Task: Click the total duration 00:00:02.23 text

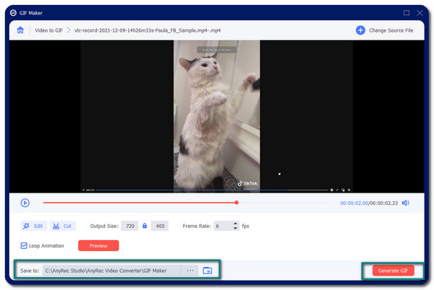Action: click(x=383, y=203)
